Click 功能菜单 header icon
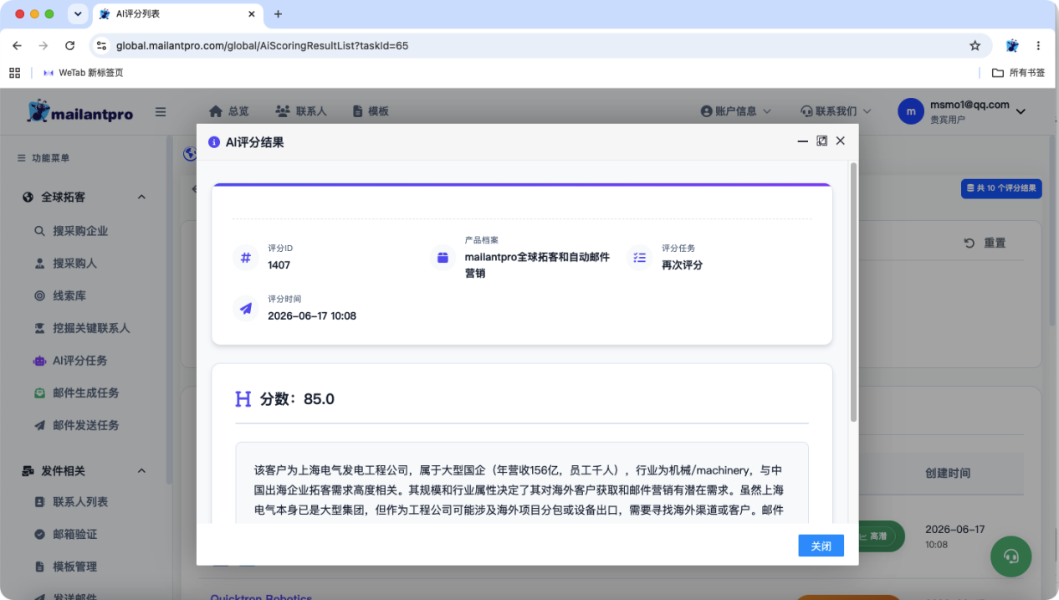Screen dimensions: 1059x600 click(x=22, y=158)
